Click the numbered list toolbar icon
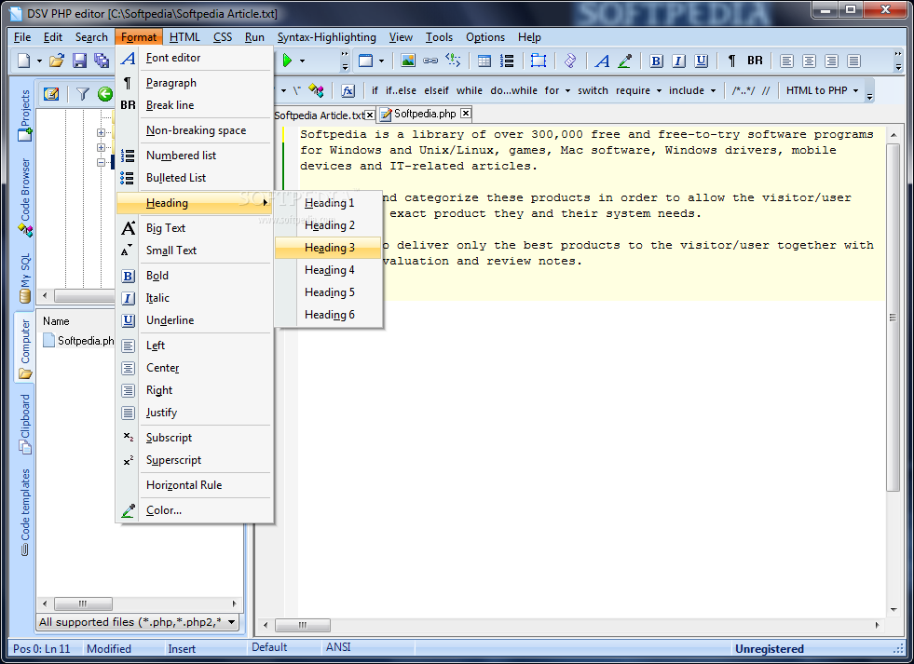This screenshot has width=914, height=664. 507,61
